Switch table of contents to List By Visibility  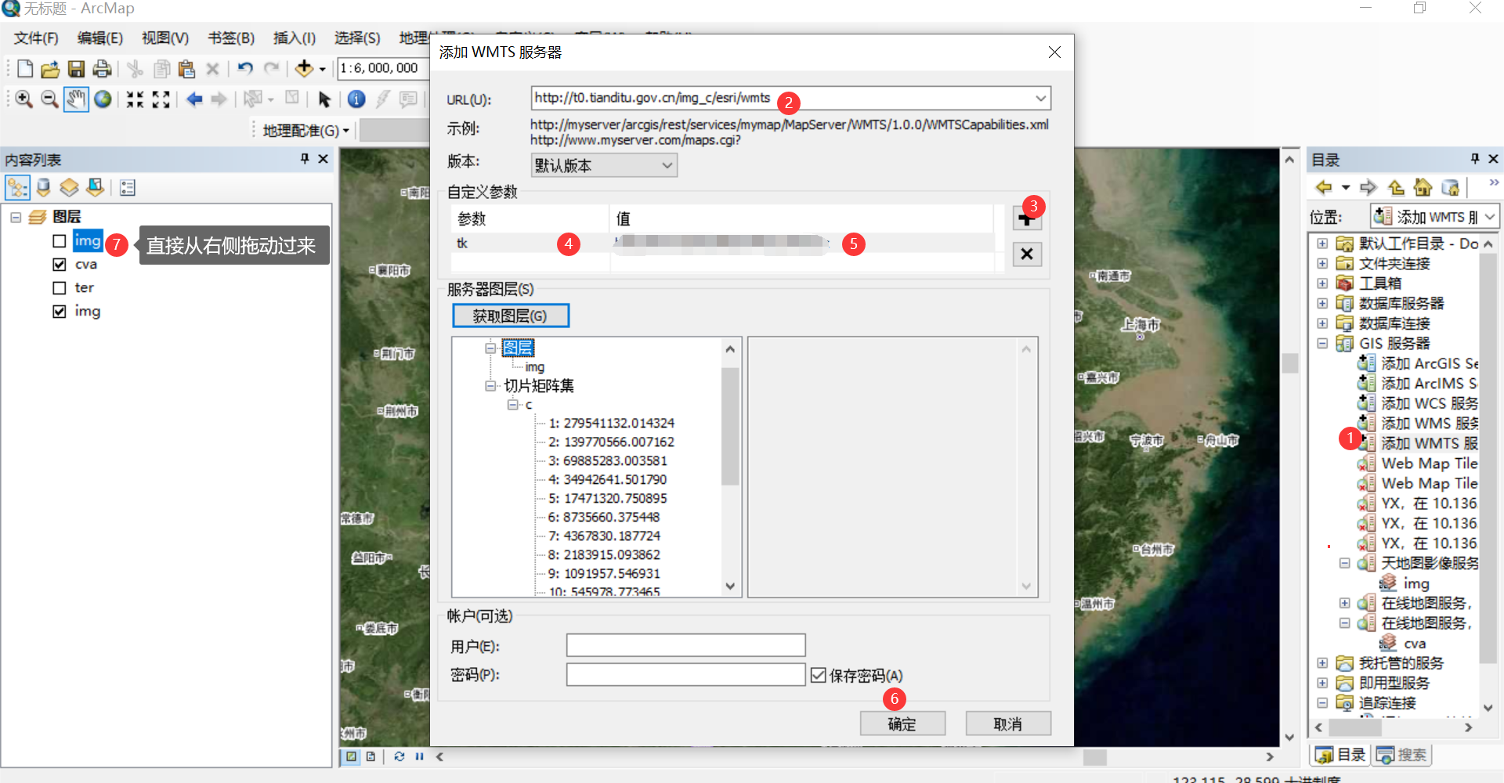(x=70, y=187)
